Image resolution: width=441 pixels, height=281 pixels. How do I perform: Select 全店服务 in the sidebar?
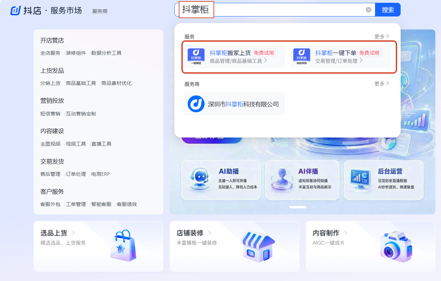coord(50,53)
